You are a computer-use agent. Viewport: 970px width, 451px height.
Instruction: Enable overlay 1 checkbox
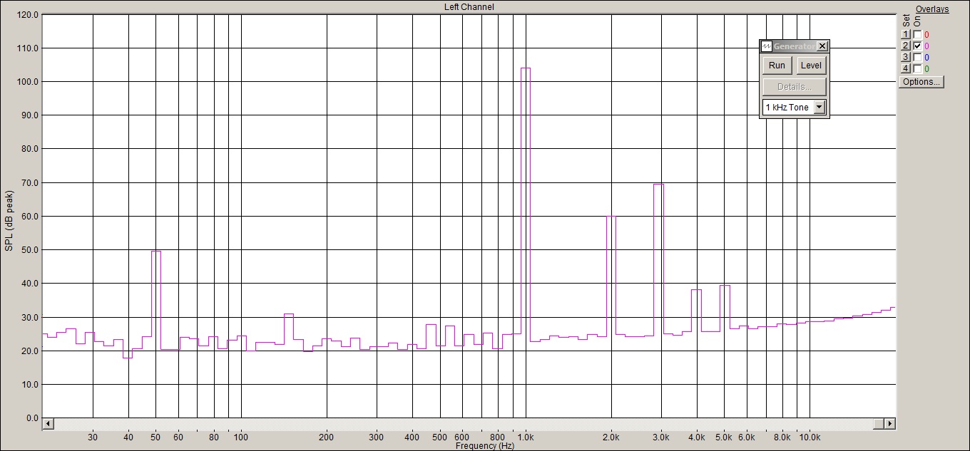pos(917,34)
